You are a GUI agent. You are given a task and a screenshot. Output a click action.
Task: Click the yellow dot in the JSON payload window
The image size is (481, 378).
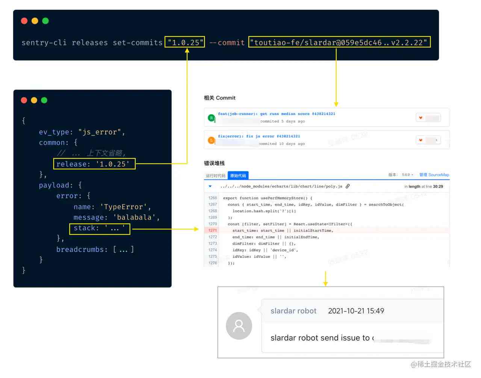(x=34, y=100)
